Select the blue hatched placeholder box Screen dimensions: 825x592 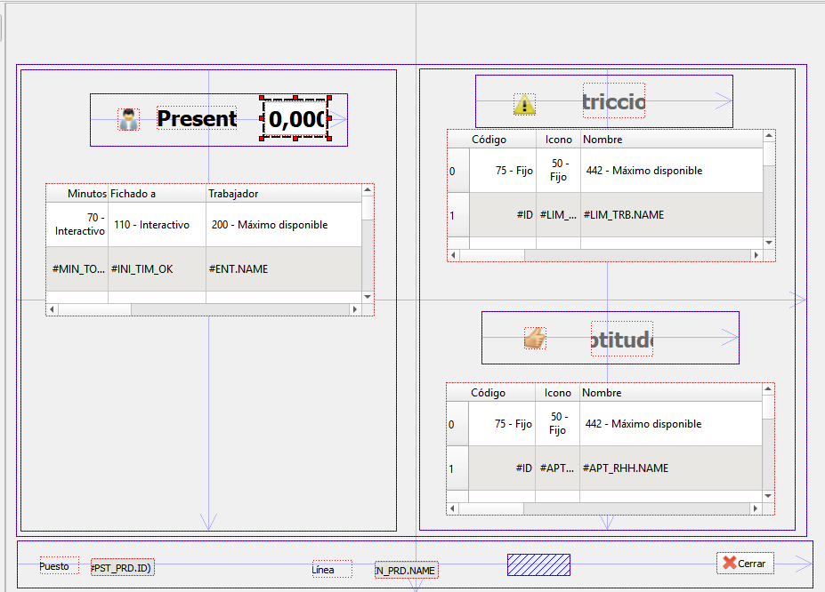tap(538, 564)
